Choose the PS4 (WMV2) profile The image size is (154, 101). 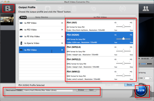point(99,75)
